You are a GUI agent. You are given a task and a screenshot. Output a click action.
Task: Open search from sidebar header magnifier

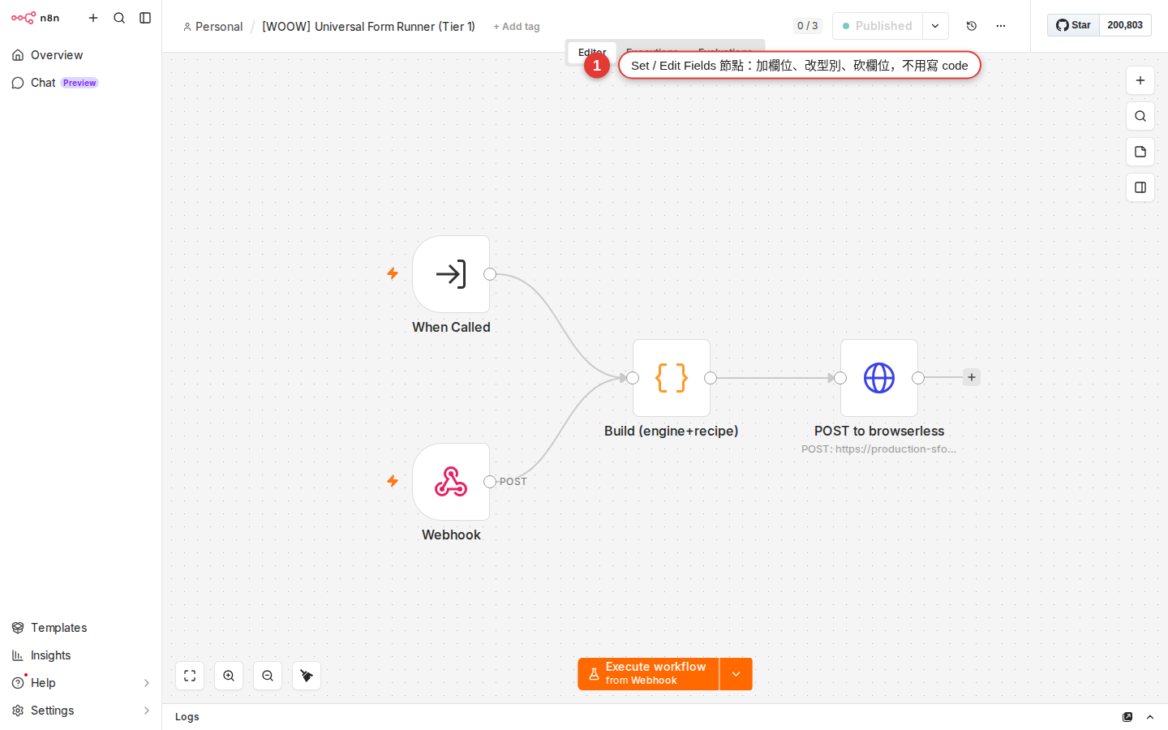tap(119, 18)
